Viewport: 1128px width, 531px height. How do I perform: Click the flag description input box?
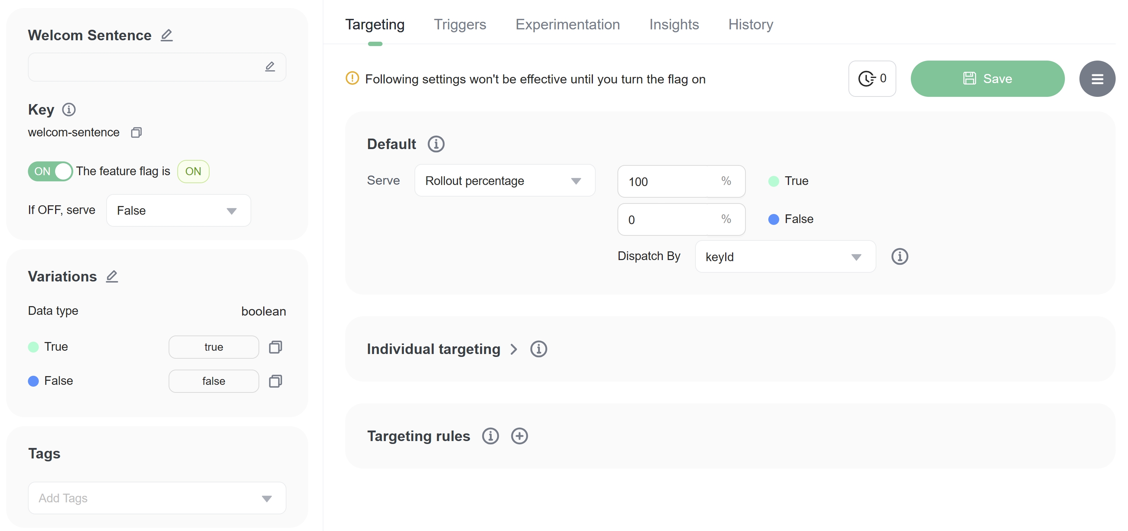(157, 67)
